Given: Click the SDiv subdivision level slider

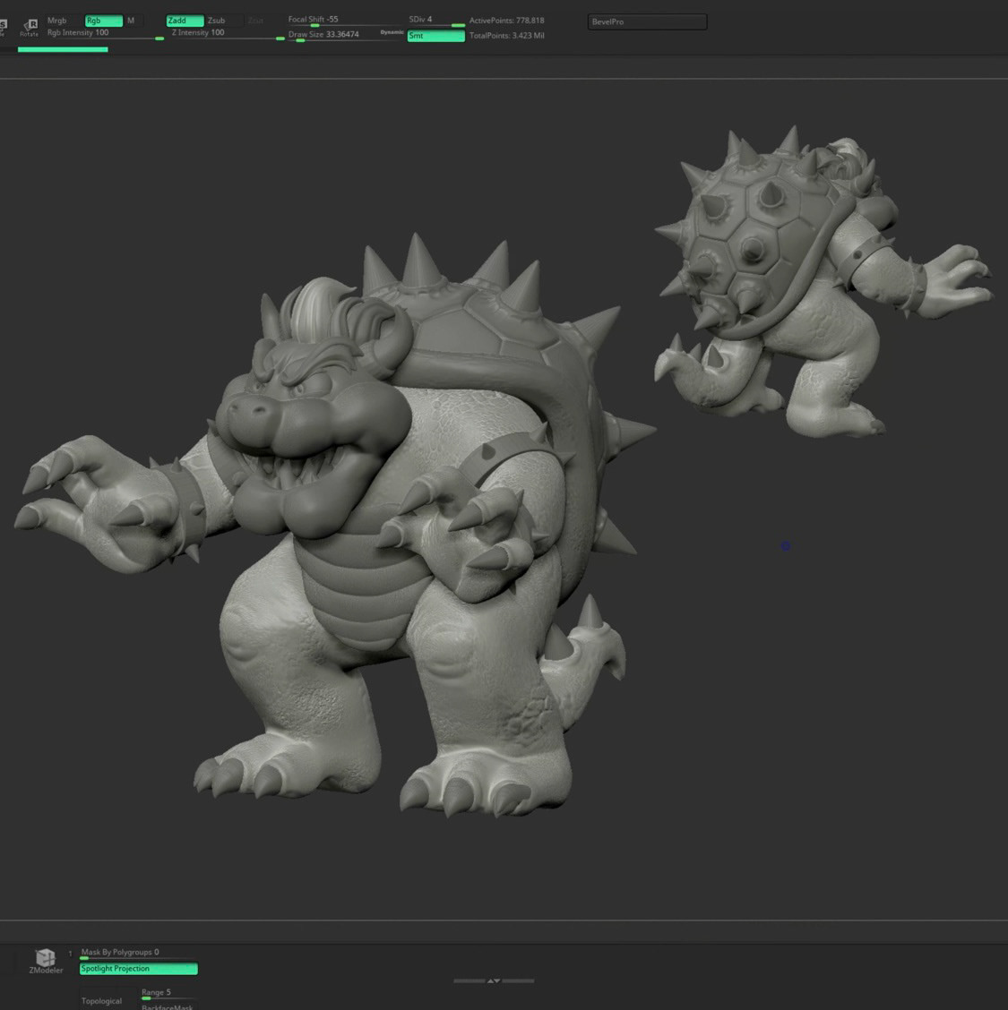Looking at the screenshot, I should click(x=435, y=21).
